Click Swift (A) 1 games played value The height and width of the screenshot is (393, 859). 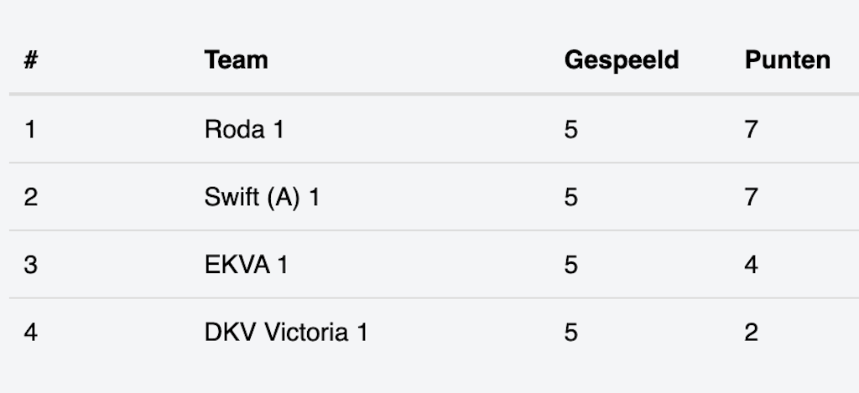pos(571,198)
